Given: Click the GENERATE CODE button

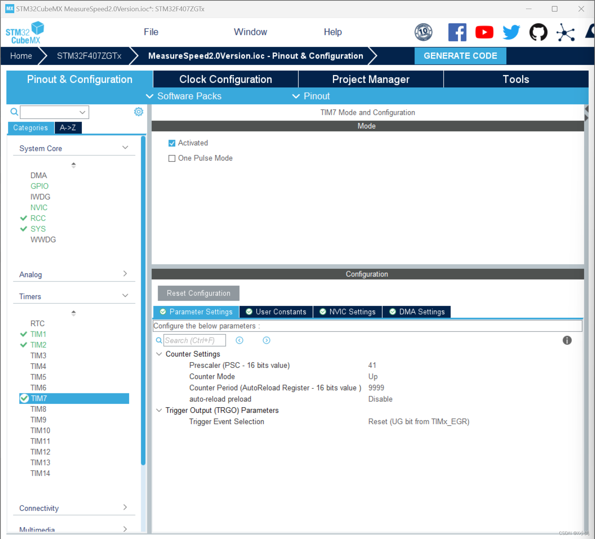Looking at the screenshot, I should click(460, 56).
